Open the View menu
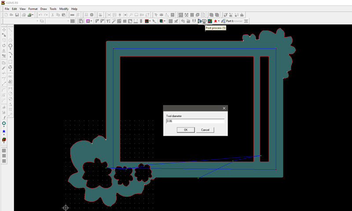 22,9
